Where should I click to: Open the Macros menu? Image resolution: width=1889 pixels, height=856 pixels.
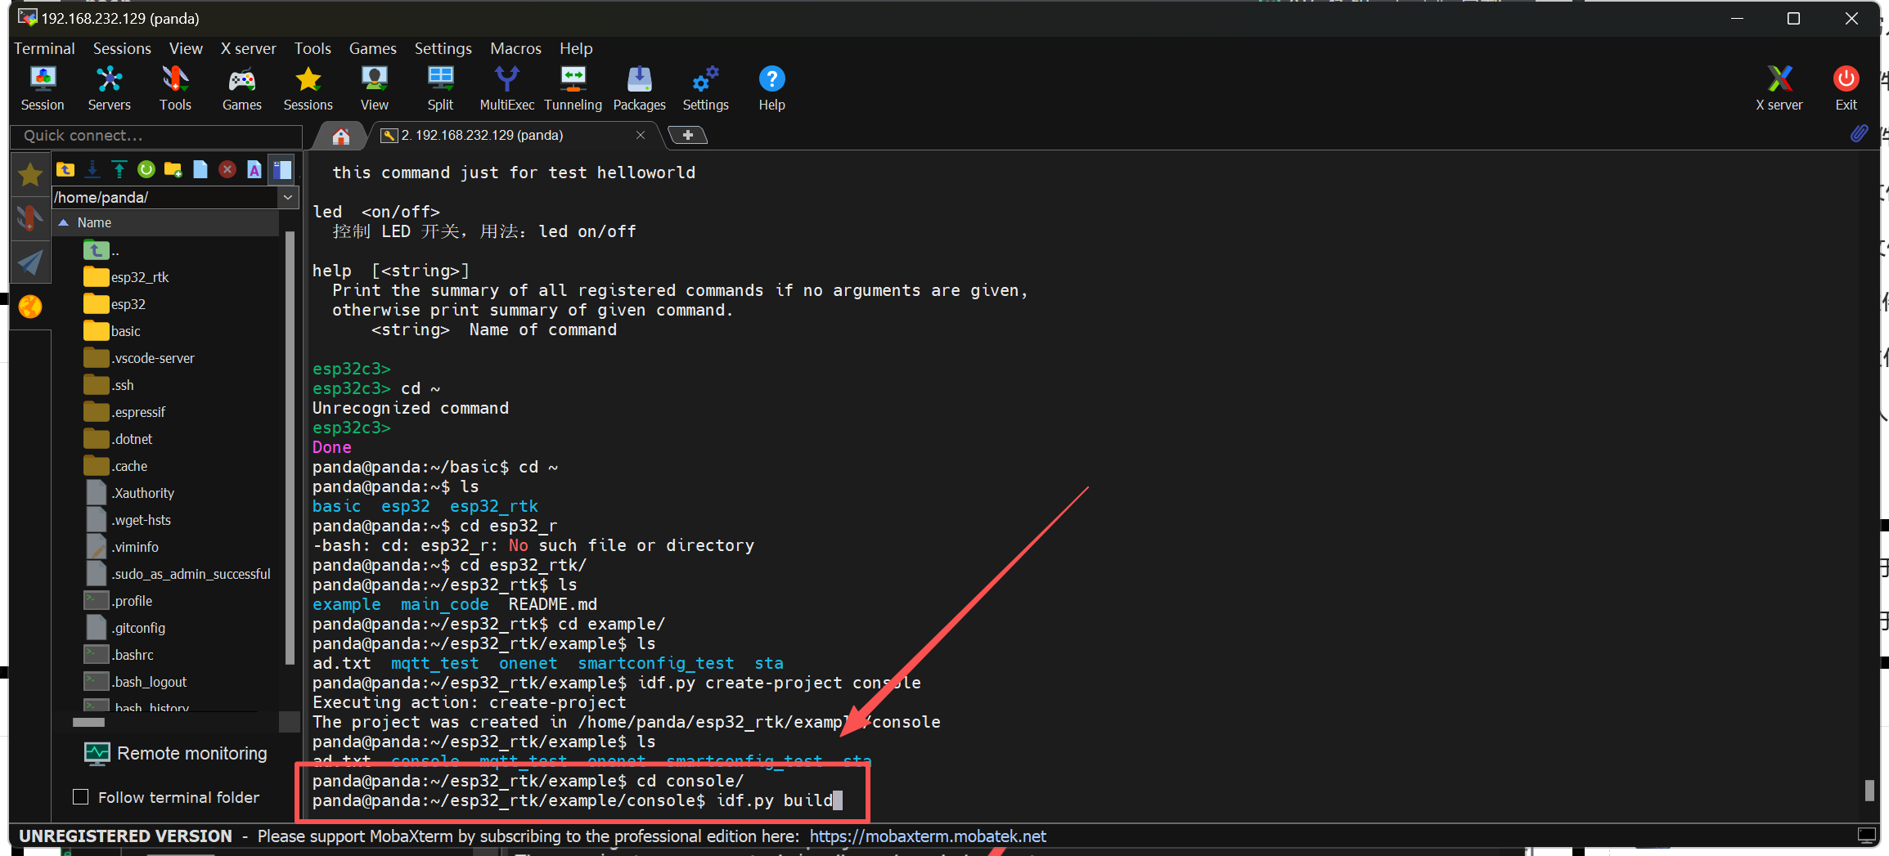pyautogui.click(x=515, y=48)
